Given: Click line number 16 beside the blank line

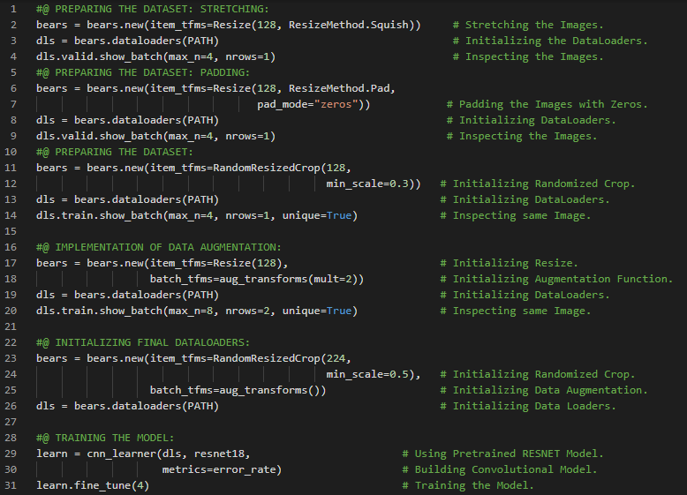Looking at the screenshot, I should coord(11,231).
